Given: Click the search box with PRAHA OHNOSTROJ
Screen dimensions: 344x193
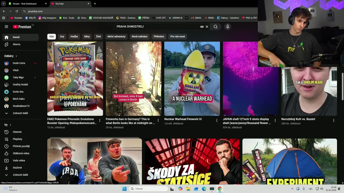Looking at the screenshot, I should (x=157, y=27).
